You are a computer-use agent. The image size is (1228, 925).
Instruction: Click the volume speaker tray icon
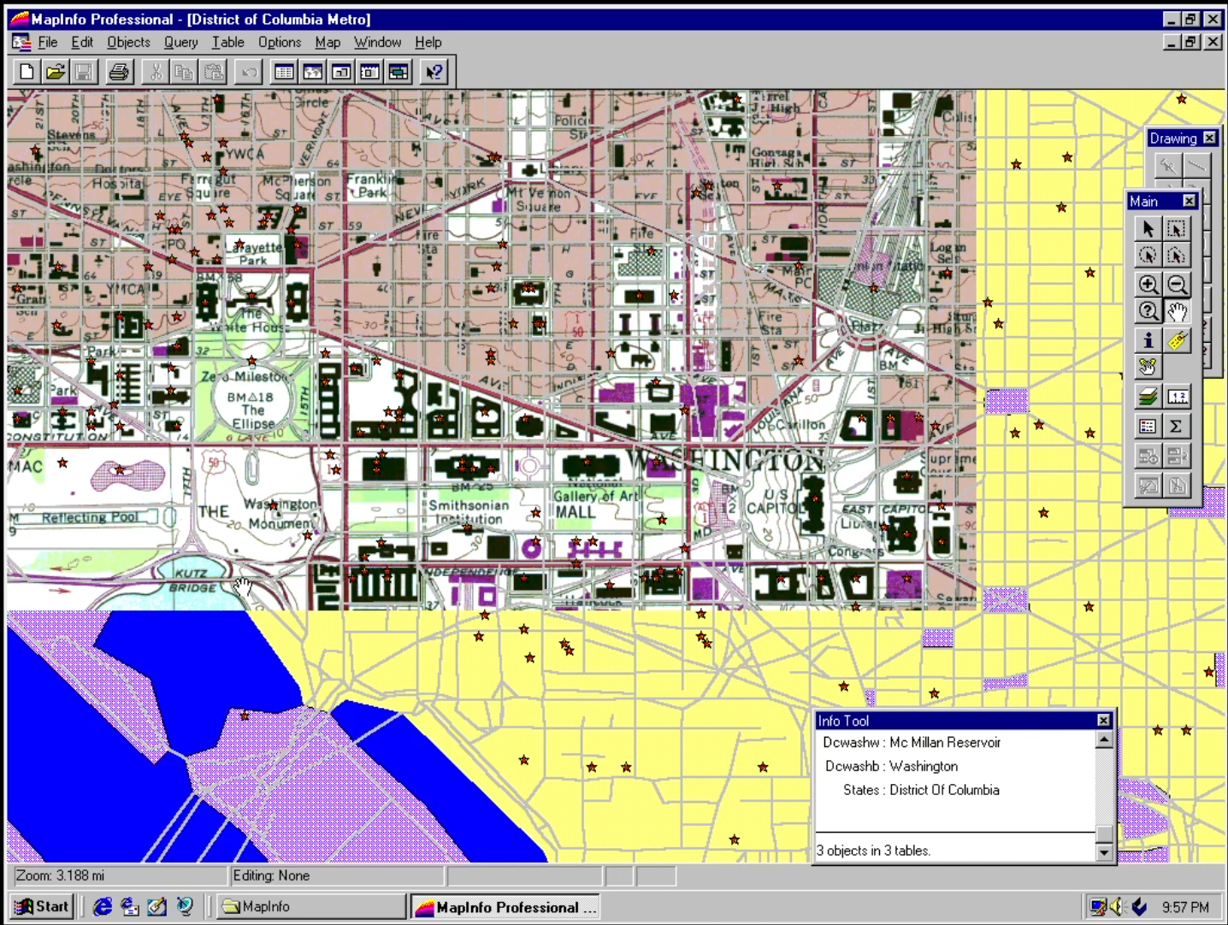tap(1118, 906)
